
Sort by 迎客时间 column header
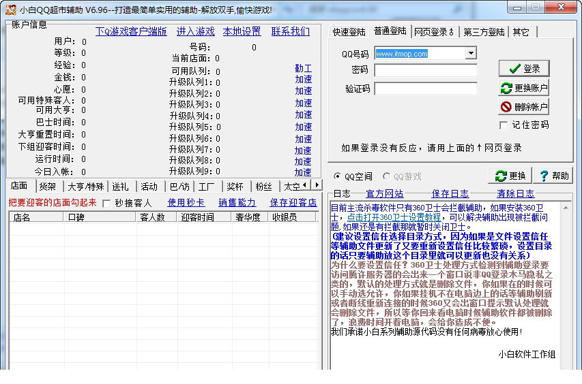pyautogui.click(x=204, y=217)
